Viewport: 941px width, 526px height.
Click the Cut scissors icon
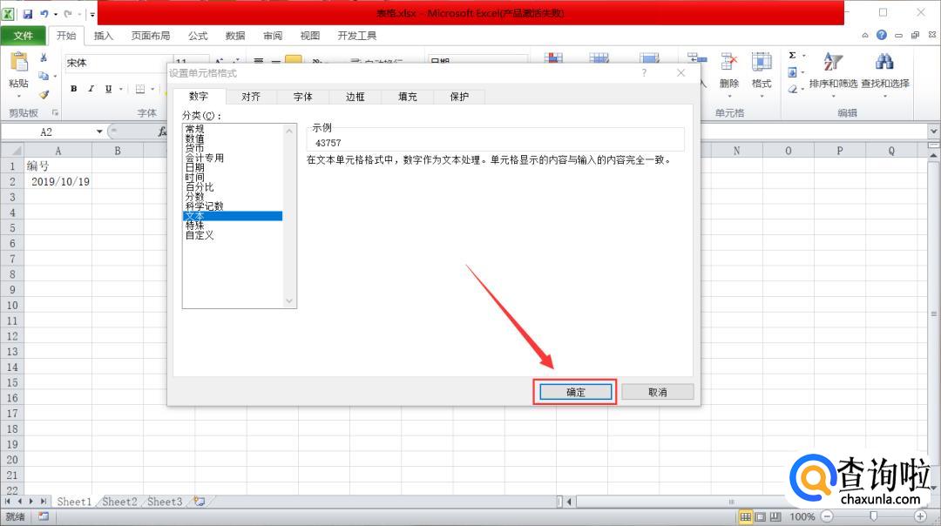(44, 58)
